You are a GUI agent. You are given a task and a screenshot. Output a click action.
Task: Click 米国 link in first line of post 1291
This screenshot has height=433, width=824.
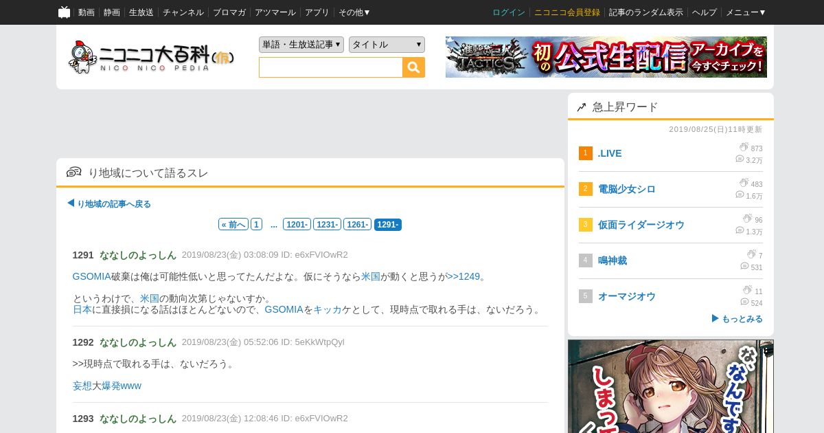click(371, 276)
